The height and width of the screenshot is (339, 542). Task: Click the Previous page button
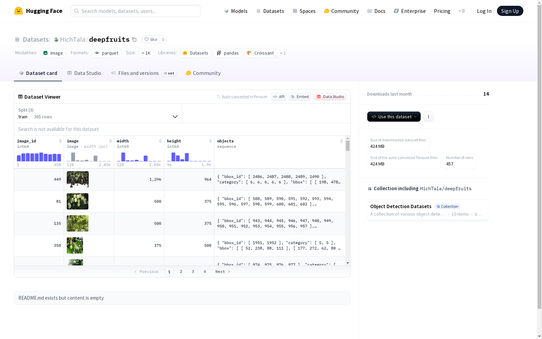[146, 272]
